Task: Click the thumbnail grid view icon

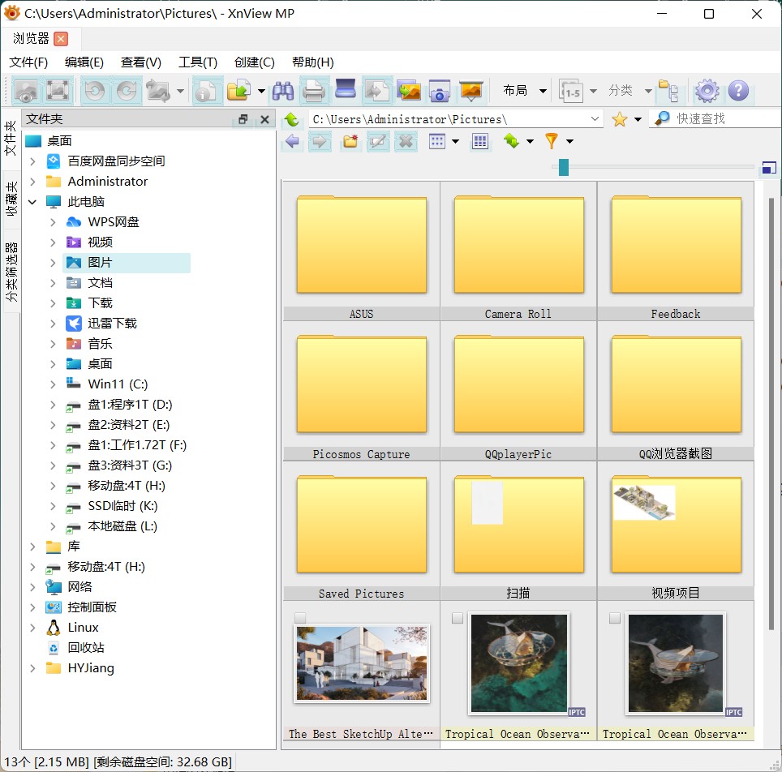Action: [480, 142]
